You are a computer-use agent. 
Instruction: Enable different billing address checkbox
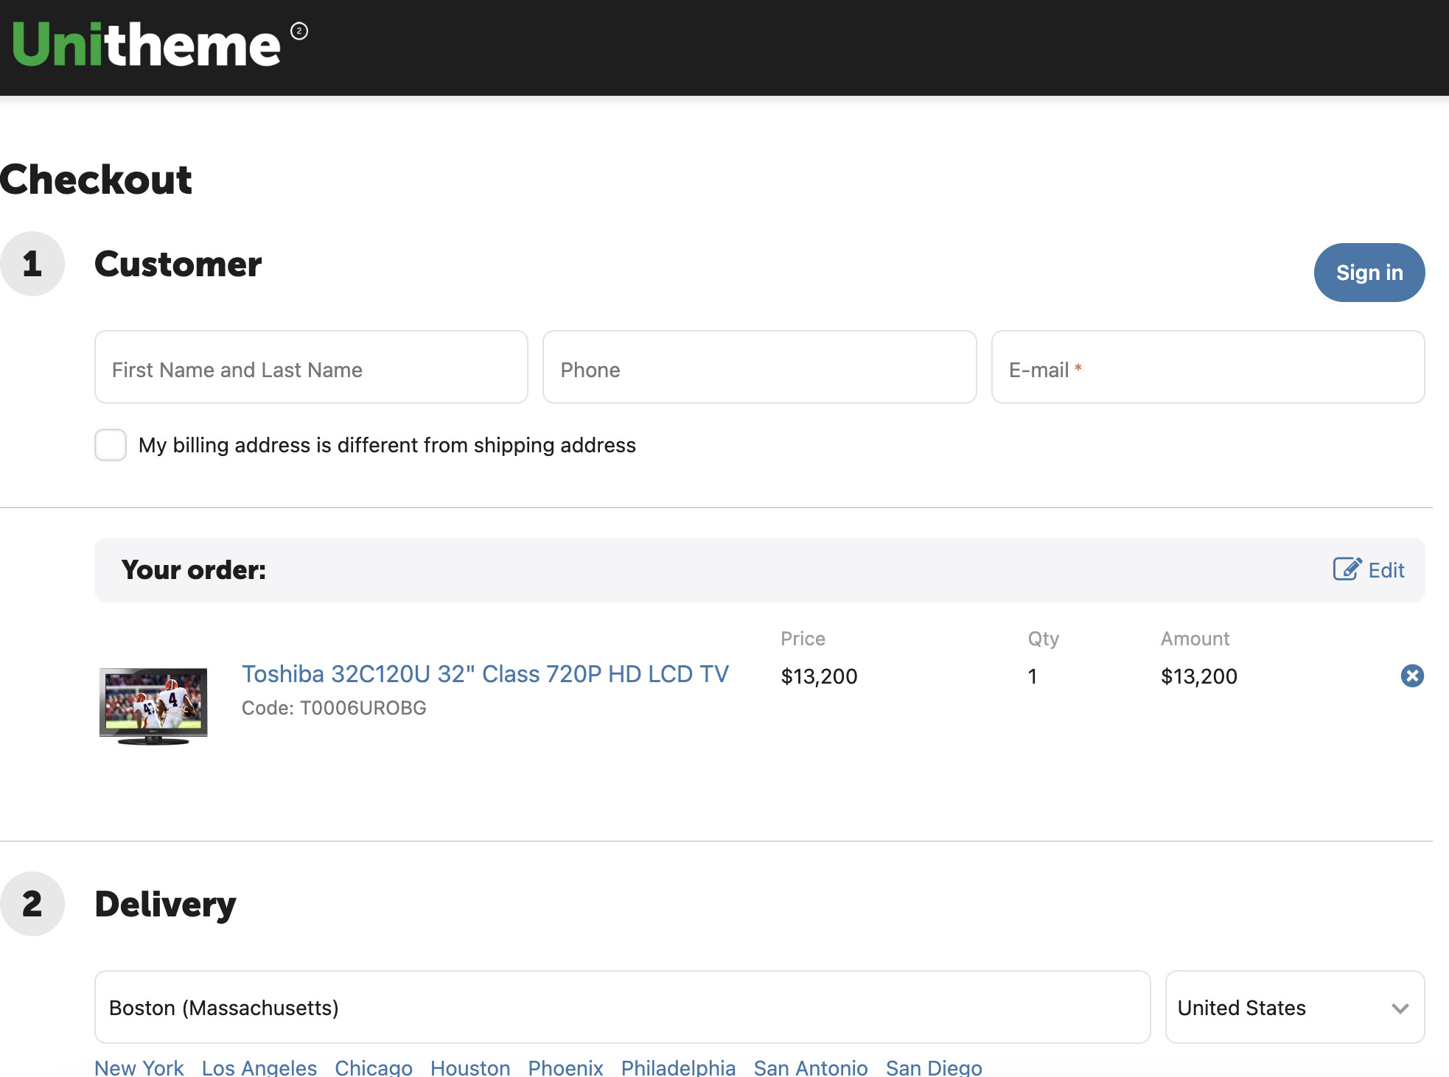coord(111,445)
